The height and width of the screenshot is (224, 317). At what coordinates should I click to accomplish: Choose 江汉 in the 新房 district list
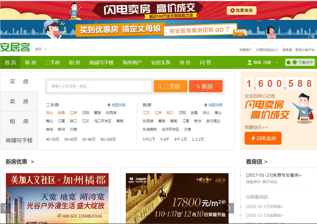(146, 113)
